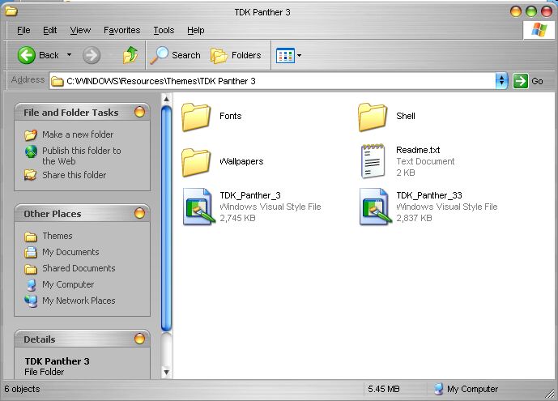This screenshot has width=558, height=401.
Task: Click the Readme.txt file name
Action: tap(418, 150)
